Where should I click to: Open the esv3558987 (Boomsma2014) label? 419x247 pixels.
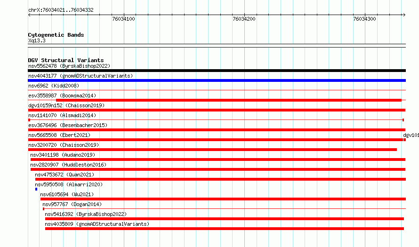coord(62,96)
